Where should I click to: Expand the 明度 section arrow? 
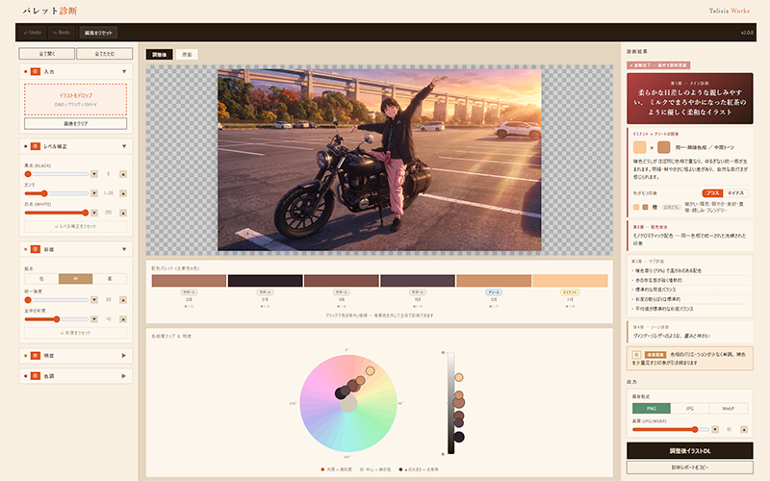pyautogui.click(x=124, y=355)
